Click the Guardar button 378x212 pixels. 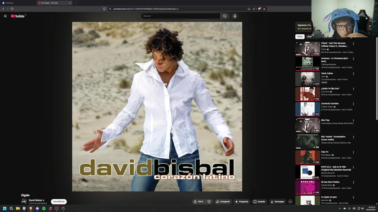tap(259, 202)
